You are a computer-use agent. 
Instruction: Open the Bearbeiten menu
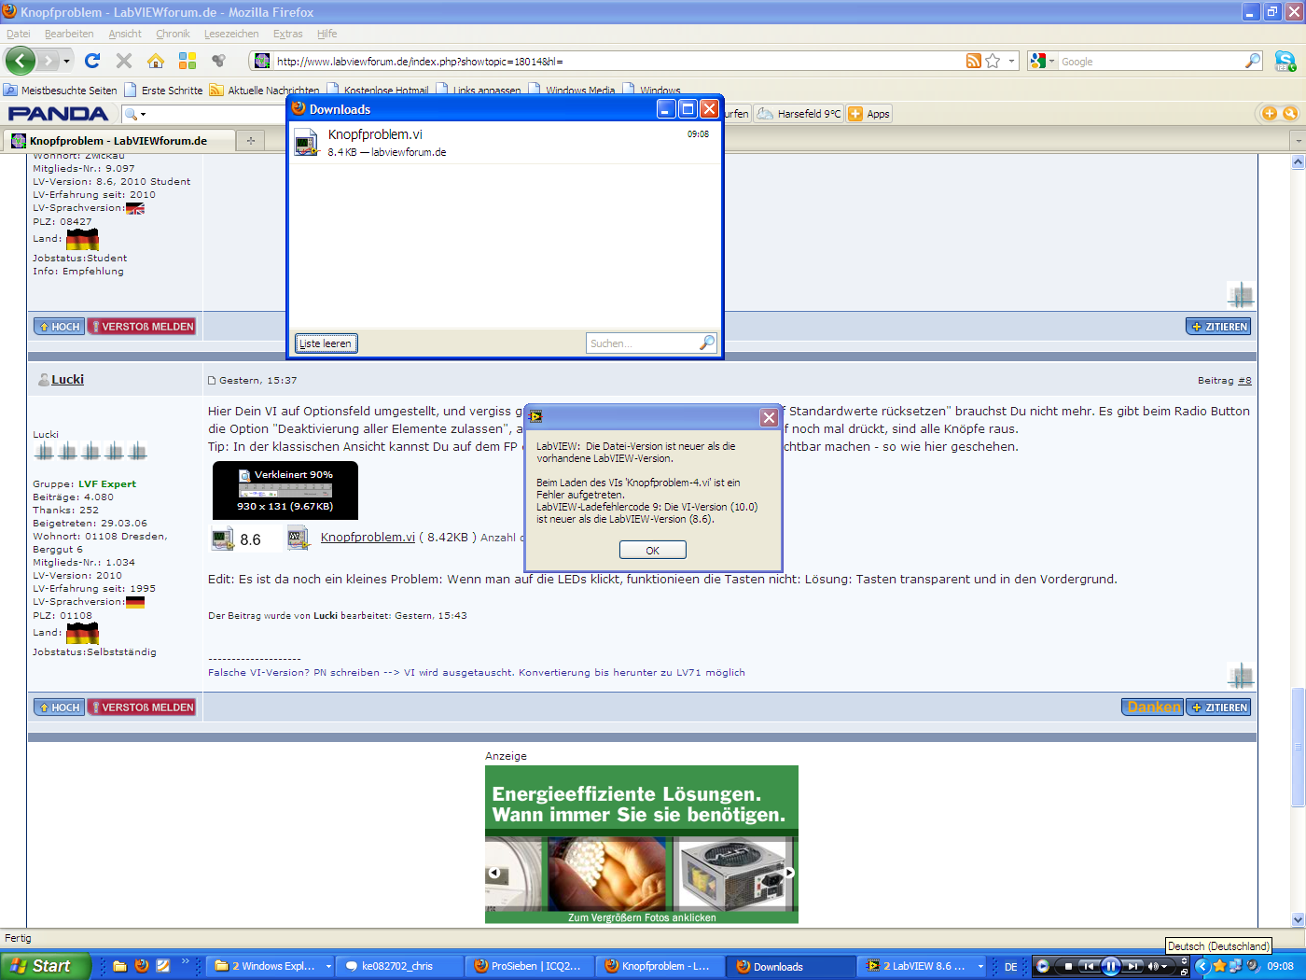tap(69, 34)
